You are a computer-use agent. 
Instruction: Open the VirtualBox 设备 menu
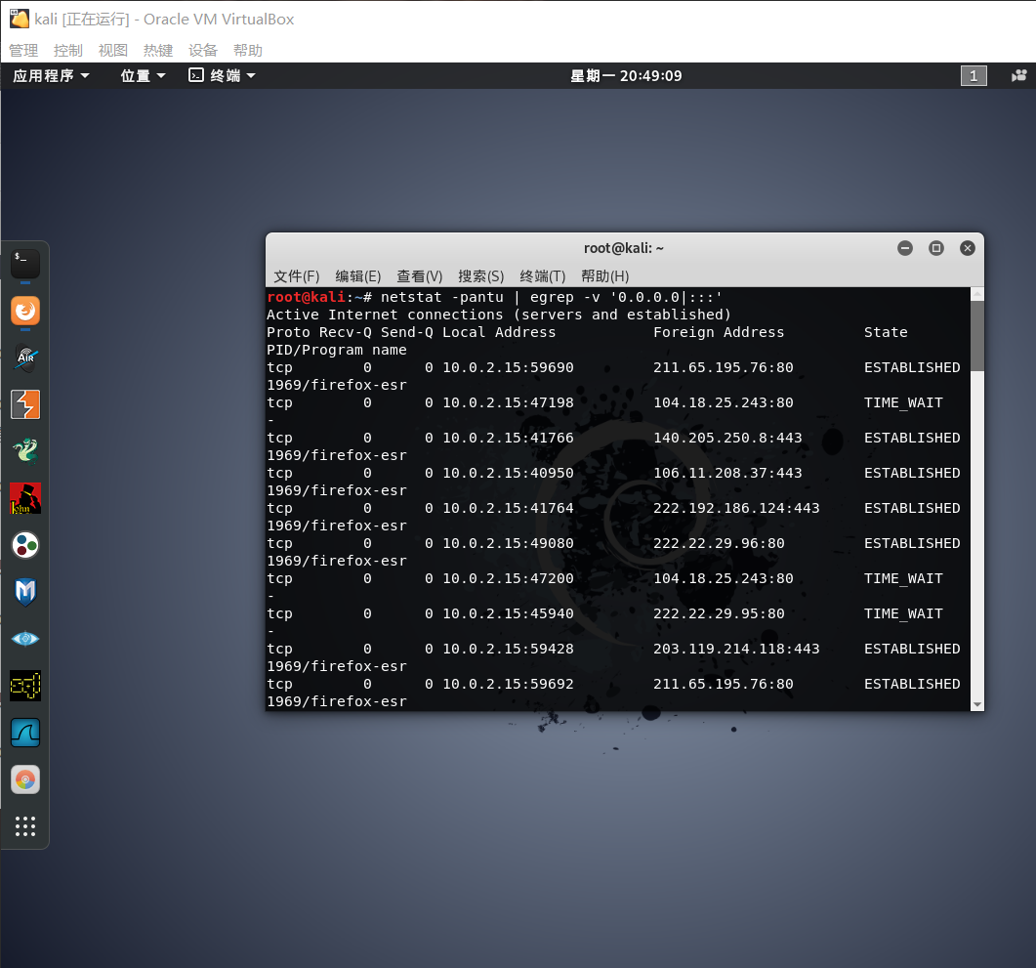[203, 50]
